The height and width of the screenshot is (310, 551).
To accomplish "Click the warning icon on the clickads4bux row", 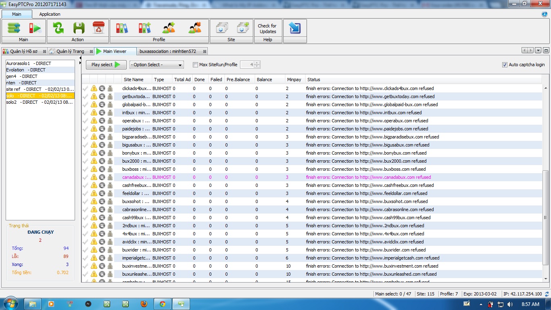I will pyautogui.click(x=94, y=88).
